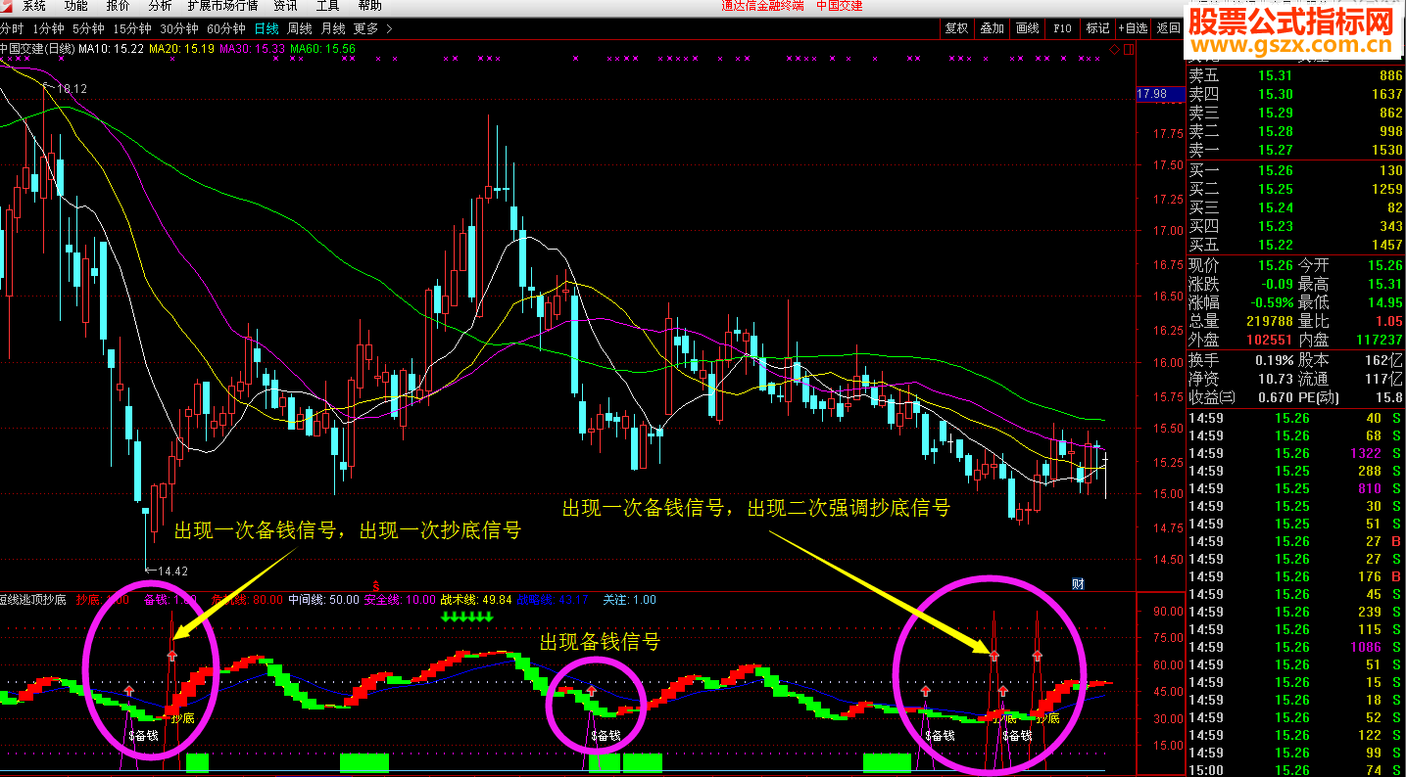This screenshot has width=1406, height=777.
Task: Click the 中间线: 50.00 indicator label
Action: pyautogui.click(x=323, y=600)
